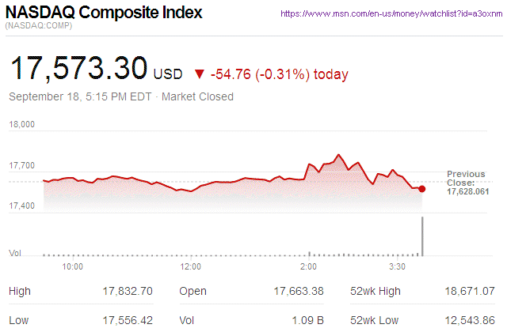Click the -54.76 (-0.31%) today change
The width and height of the screenshot is (507, 332).
[x=279, y=74]
